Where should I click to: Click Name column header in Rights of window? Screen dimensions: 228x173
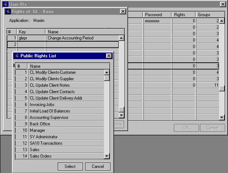click(85, 32)
